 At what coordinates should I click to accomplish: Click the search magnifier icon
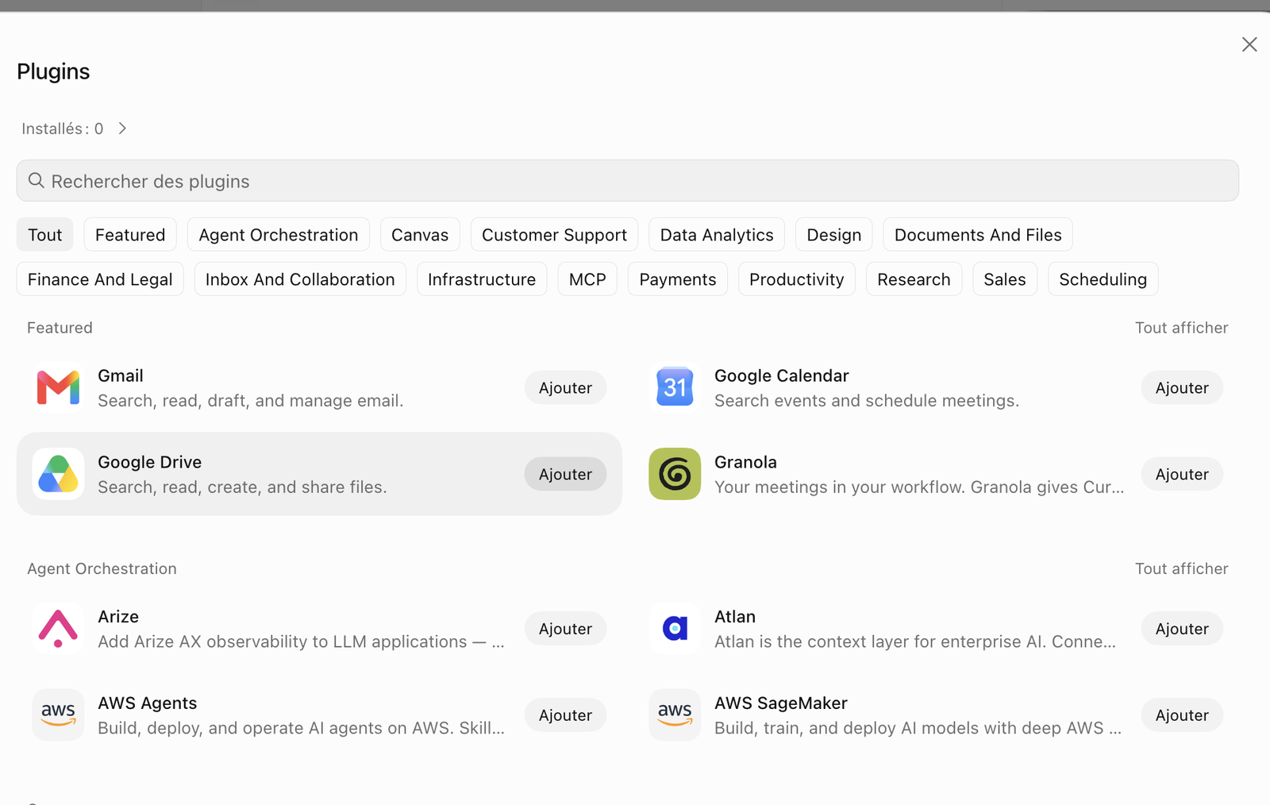[x=36, y=180]
